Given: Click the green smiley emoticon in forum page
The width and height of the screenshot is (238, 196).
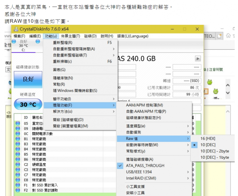Looking at the screenshot, I should coord(216,91).
